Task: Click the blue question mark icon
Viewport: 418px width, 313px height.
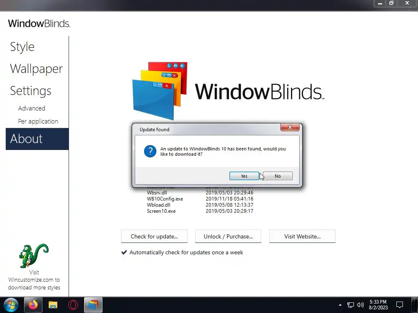Action: (x=150, y=151)
